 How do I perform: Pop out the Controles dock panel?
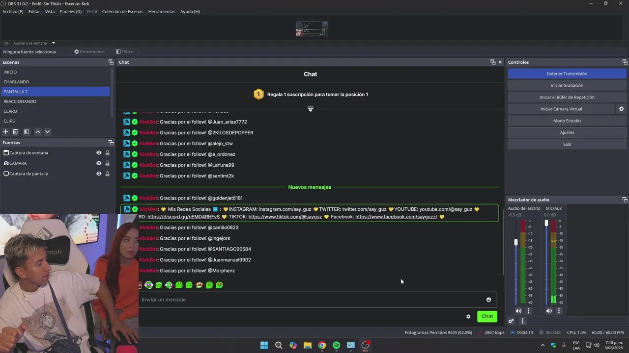click(625, 62)
